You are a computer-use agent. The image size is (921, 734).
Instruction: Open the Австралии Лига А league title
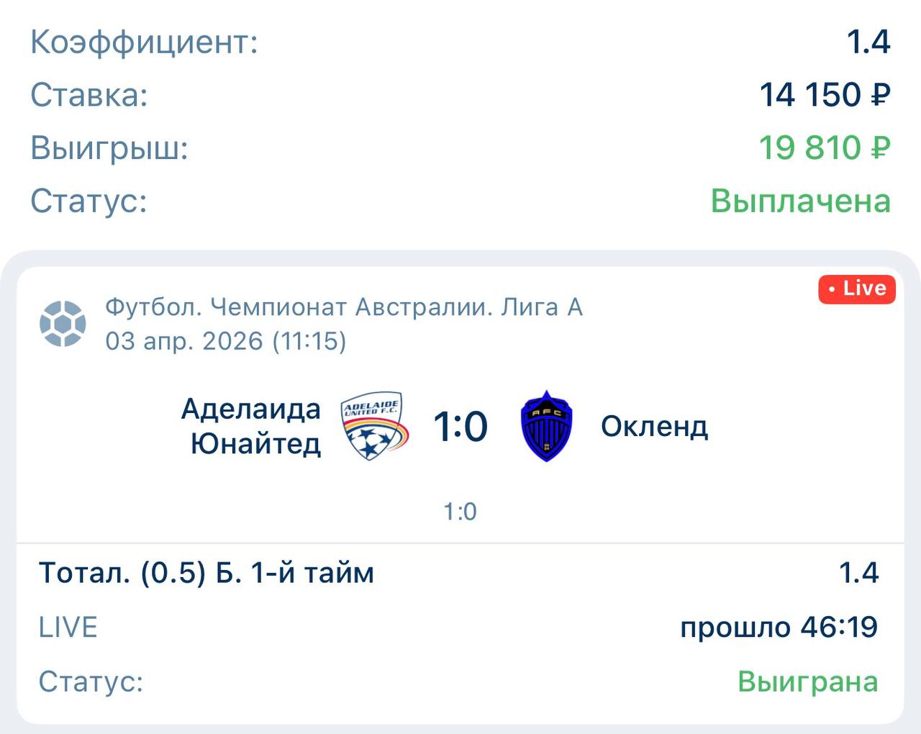click(344, 308)
